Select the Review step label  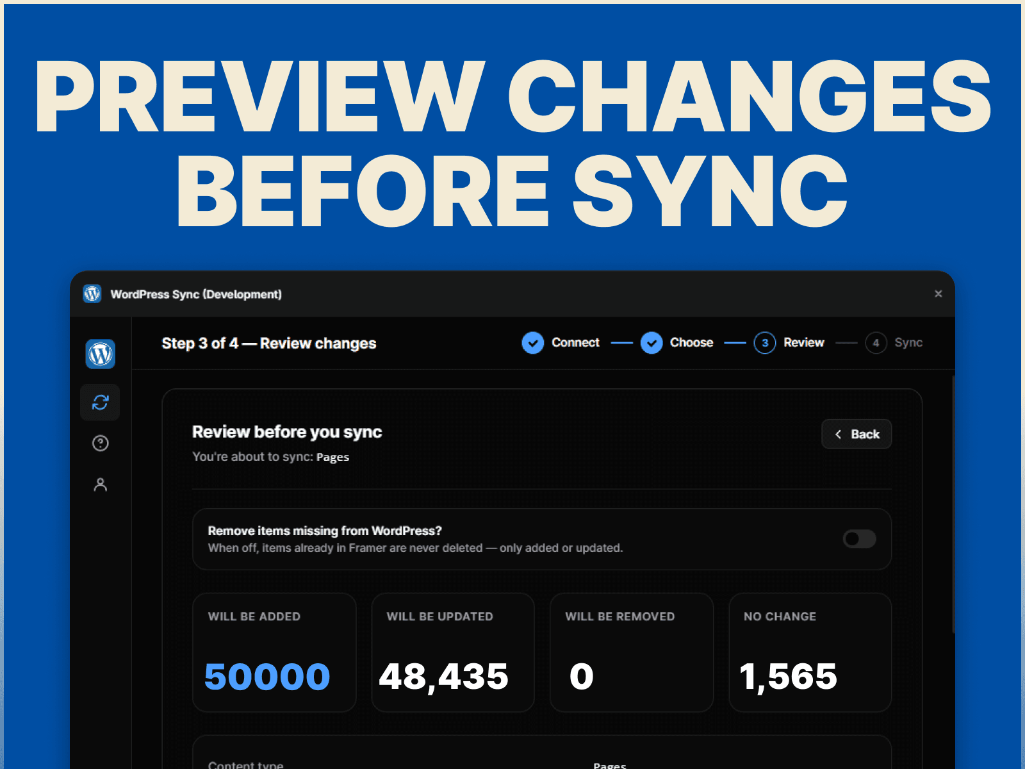point(804,343)
